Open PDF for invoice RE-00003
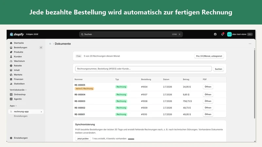Viewport: 262px width, 147px height. coord(208,101)
